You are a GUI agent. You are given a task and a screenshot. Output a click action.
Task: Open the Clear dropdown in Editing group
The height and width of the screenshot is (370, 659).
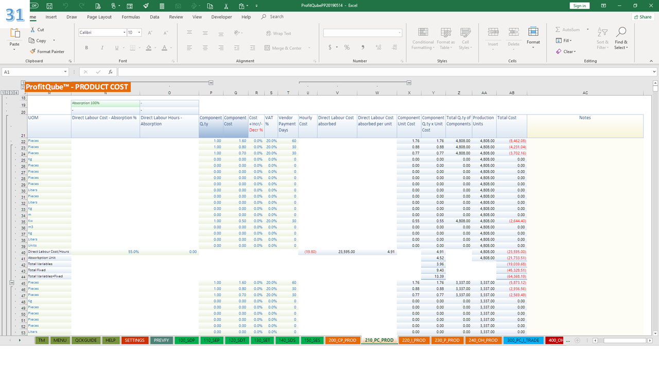click(x=566, y=51)
